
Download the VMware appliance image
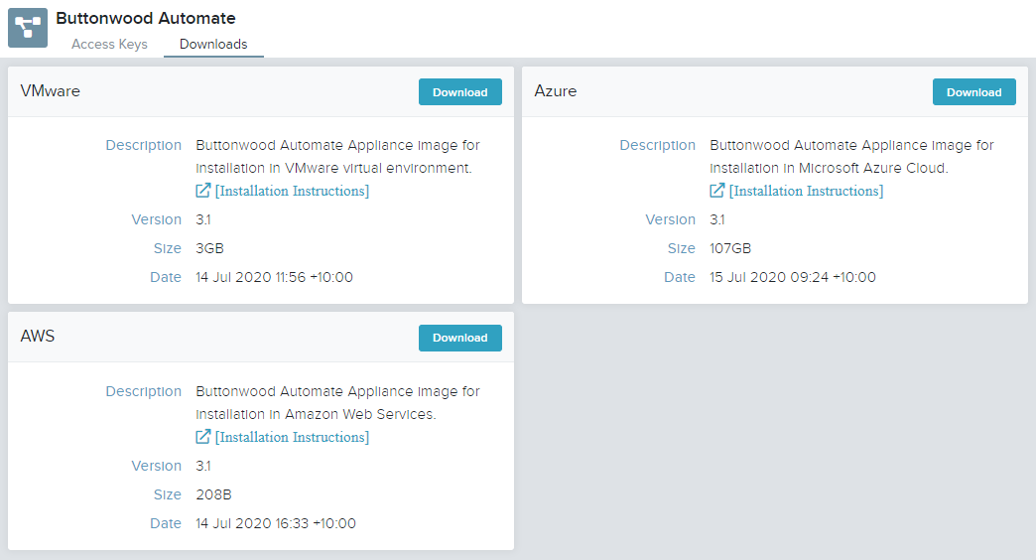pos(459,92)
